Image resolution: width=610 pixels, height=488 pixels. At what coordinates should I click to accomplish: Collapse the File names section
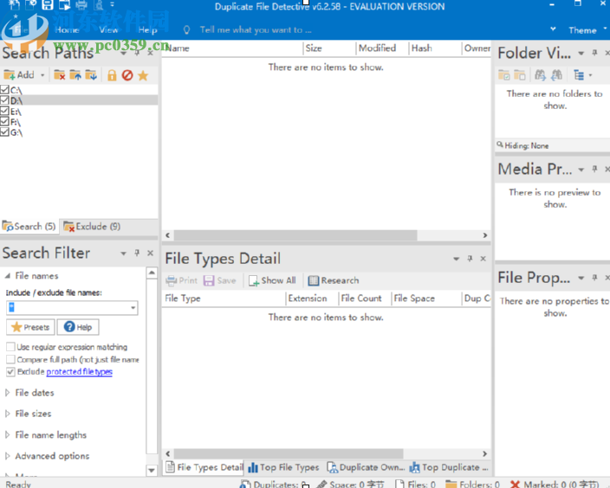click(8, 276)
